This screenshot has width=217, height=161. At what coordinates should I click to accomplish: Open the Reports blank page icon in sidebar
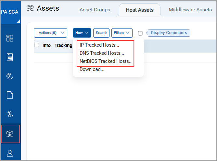point(10,95)
